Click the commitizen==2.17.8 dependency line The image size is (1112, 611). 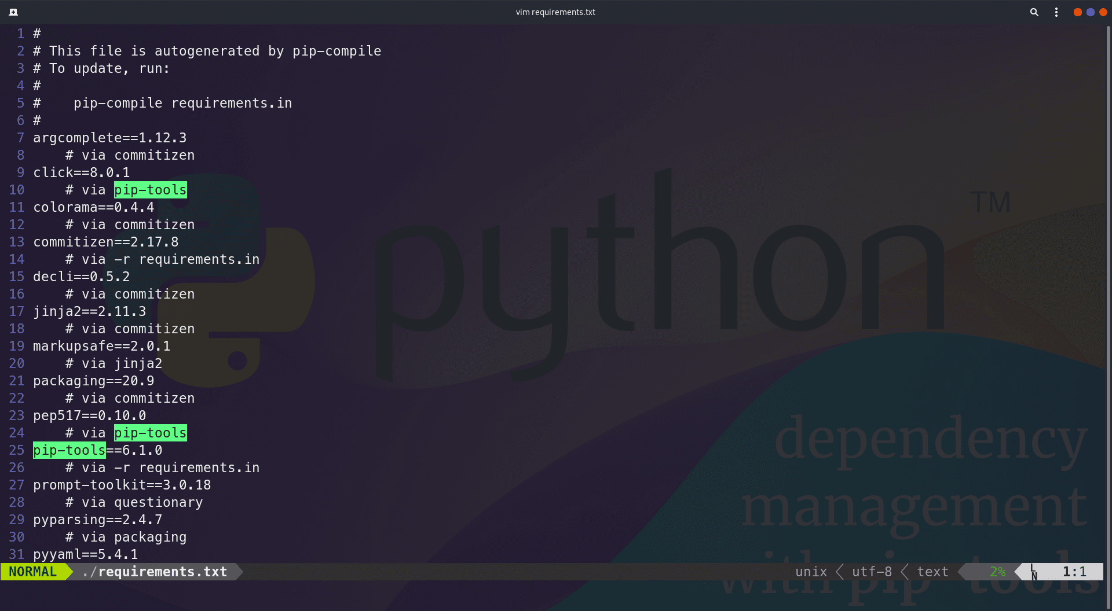(x=105, y=242)
